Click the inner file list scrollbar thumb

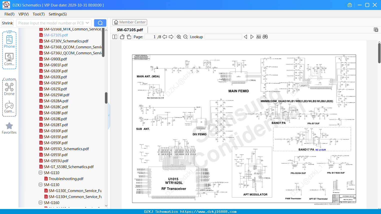pos(103,42)
